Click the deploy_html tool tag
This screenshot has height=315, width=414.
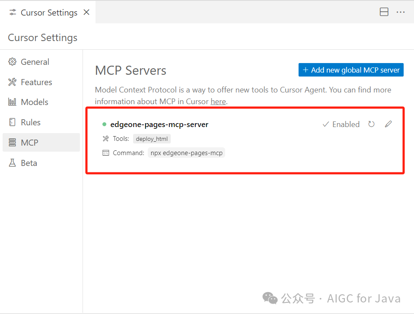tap(152, 139)
